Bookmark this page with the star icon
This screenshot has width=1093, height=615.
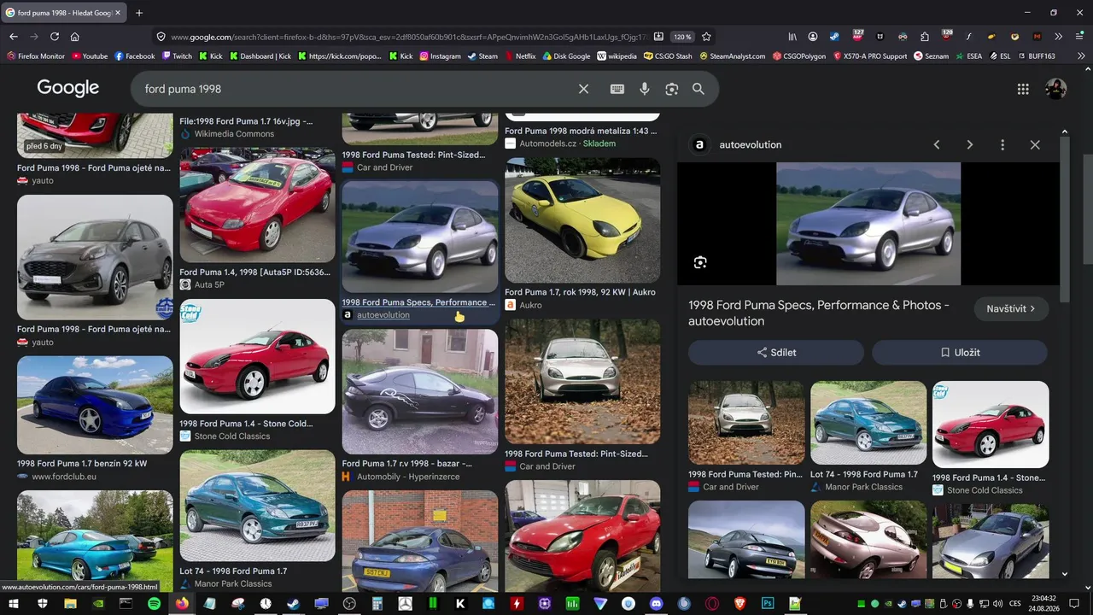[x=706, y=37]
